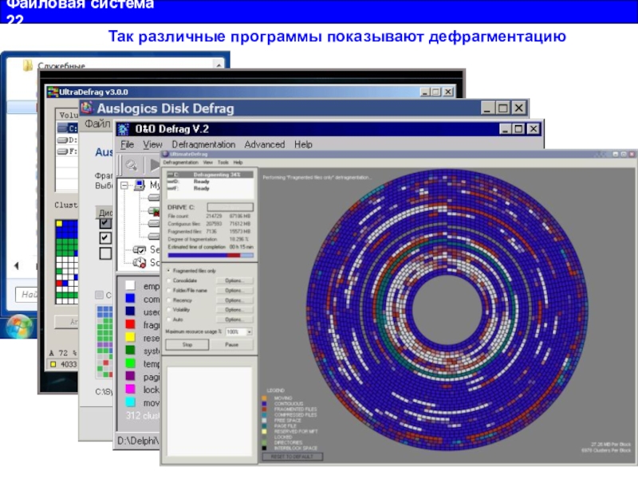Click the red fragmented color swatch
This screenshot has width=638, height=478.
(130, 324)
